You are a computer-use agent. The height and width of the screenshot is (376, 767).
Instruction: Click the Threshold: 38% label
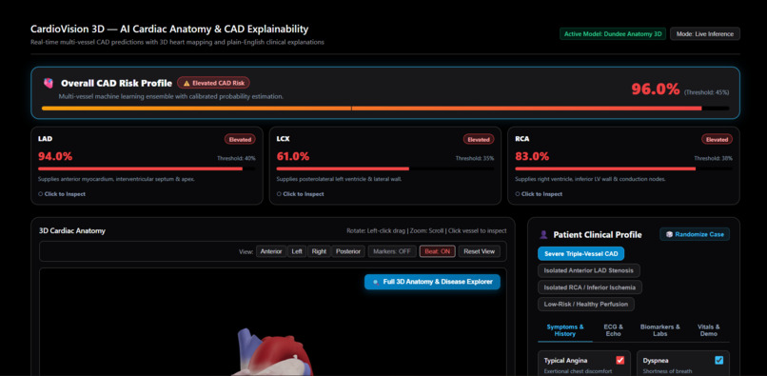click(713, 158)
